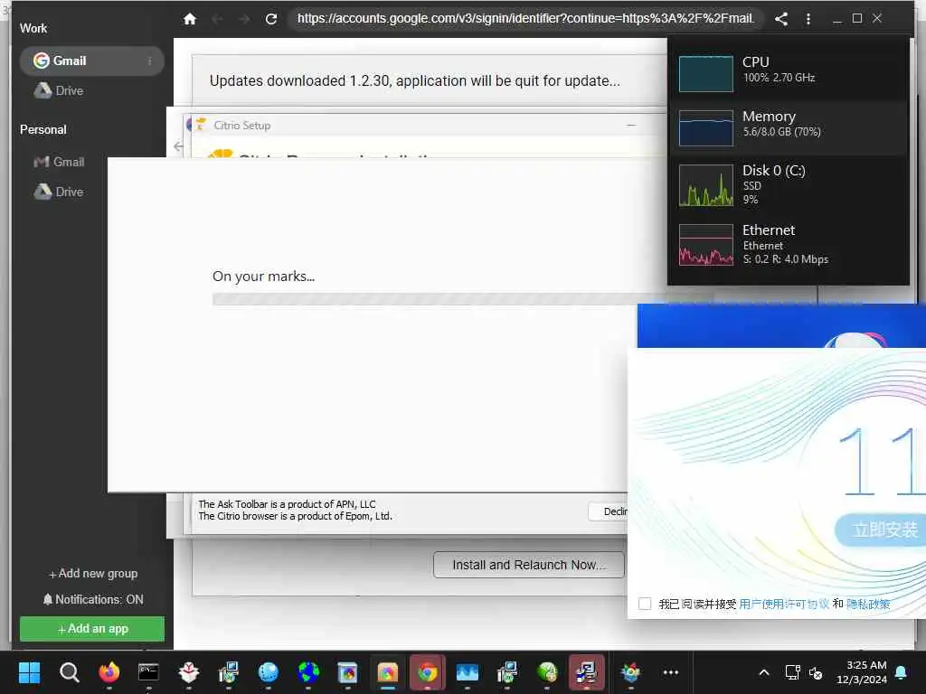This screenshot has width=926, height=694.
Task: Open the Command Prompt taskbar icon
Action: (148, 672)
